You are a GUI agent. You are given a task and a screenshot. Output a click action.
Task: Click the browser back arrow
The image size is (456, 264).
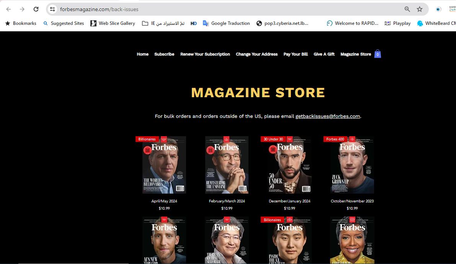point(8,9)
